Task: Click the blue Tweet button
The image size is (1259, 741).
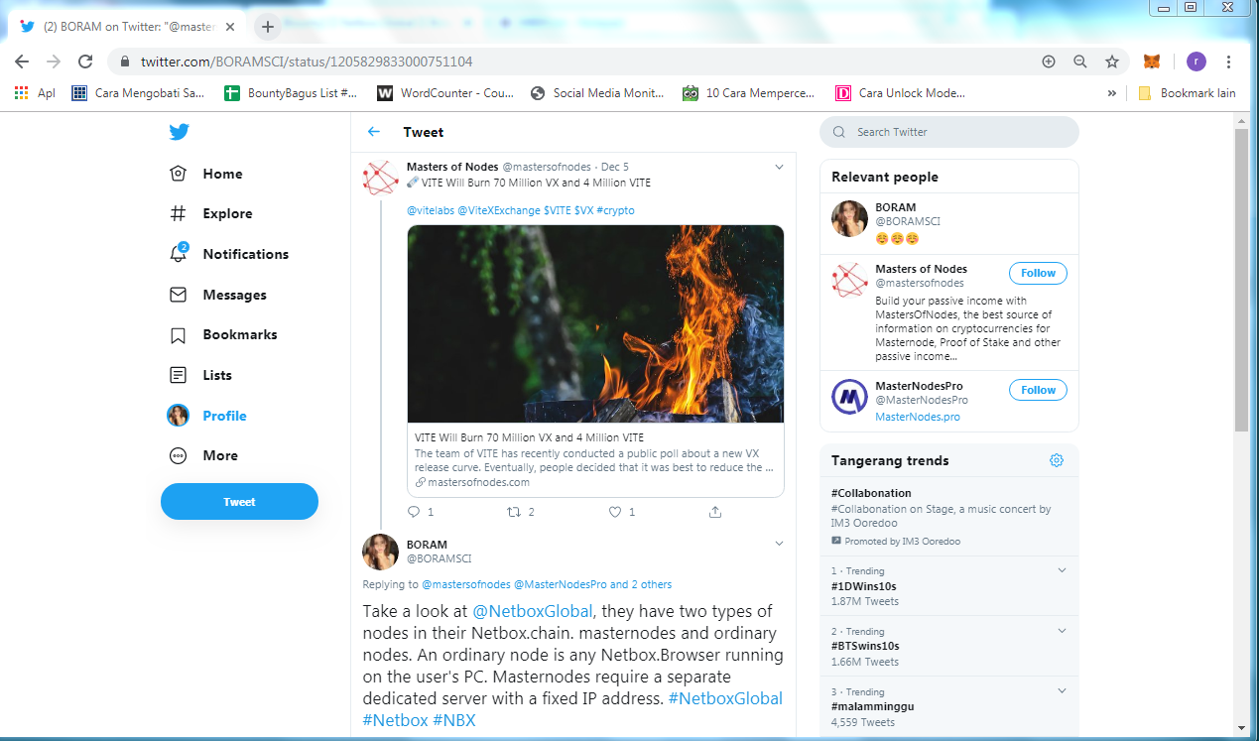Action: [x=239, y=502]
